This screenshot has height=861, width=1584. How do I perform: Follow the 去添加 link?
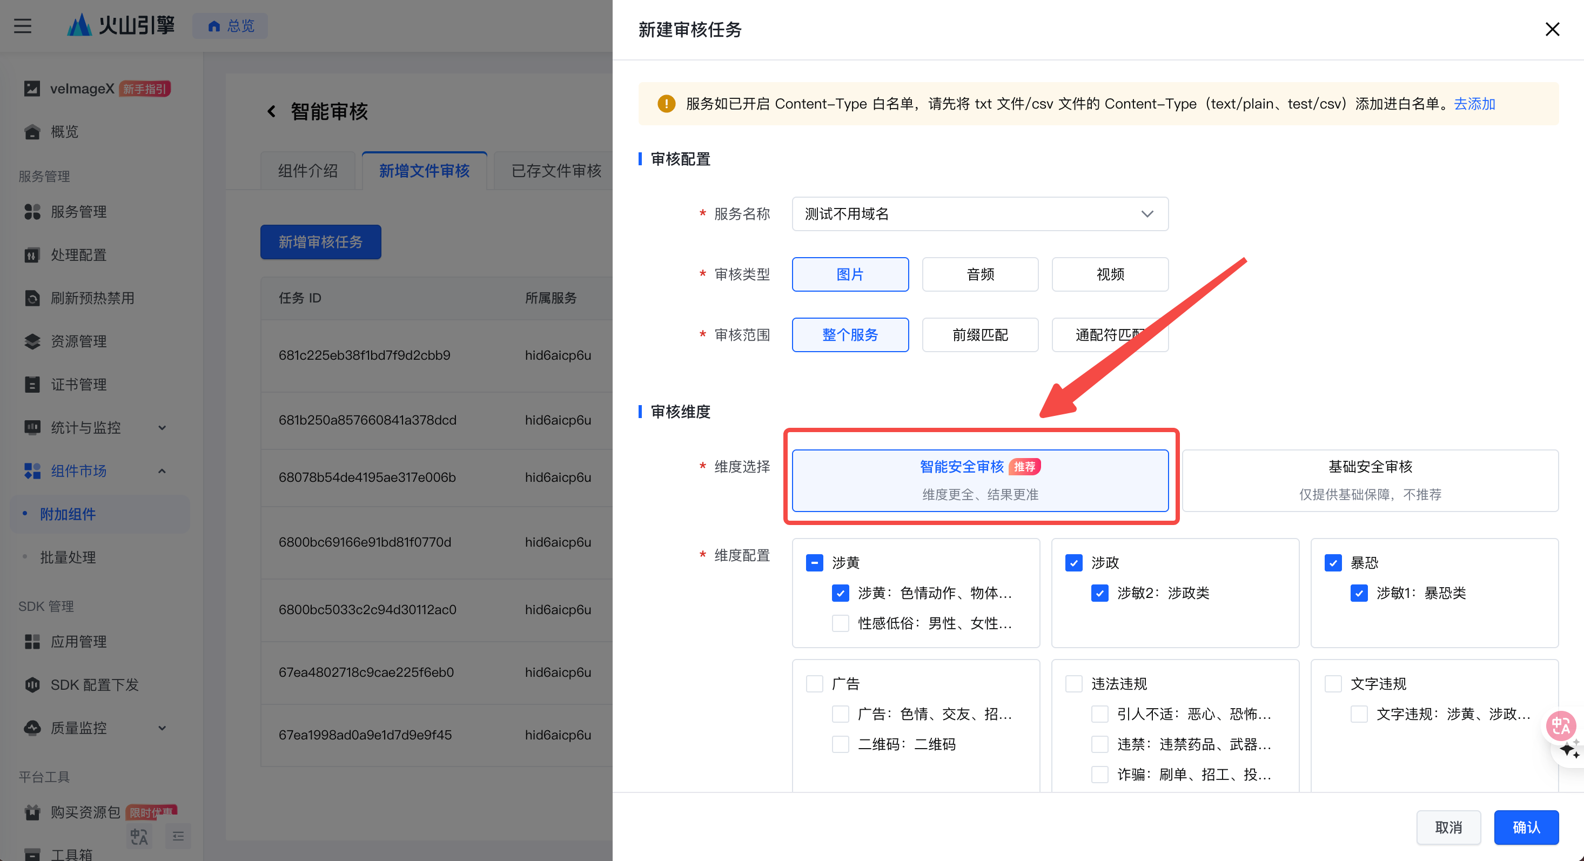pyautogui.click(x=1474, y=104)
